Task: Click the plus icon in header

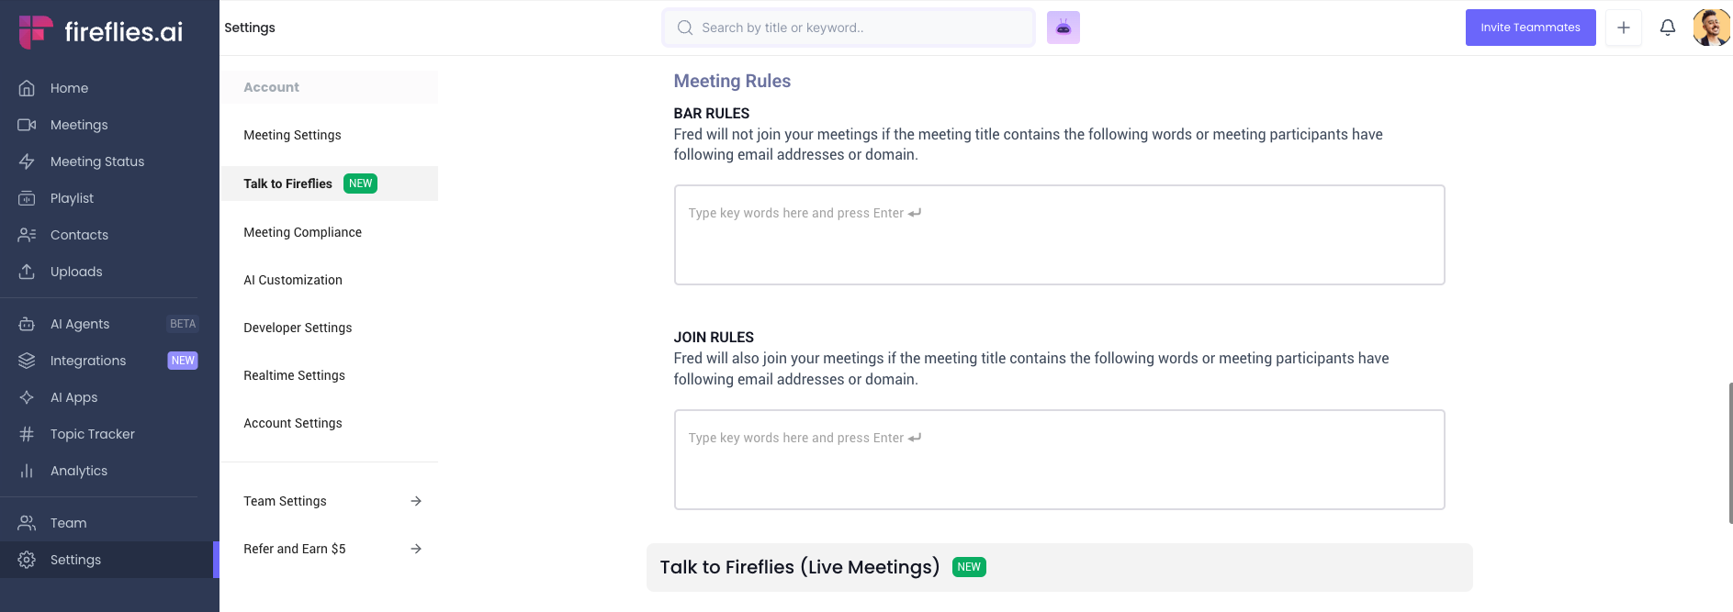Action: coord(1623,28)
